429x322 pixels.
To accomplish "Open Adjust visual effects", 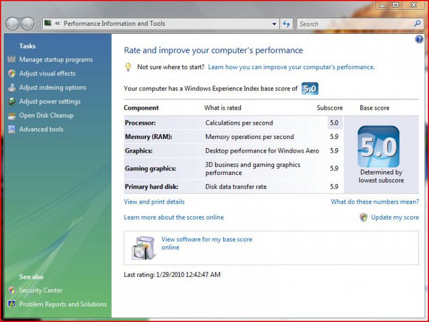I will click(47, 73).
